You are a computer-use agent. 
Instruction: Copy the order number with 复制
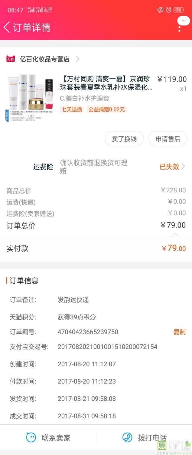(179, 332)
